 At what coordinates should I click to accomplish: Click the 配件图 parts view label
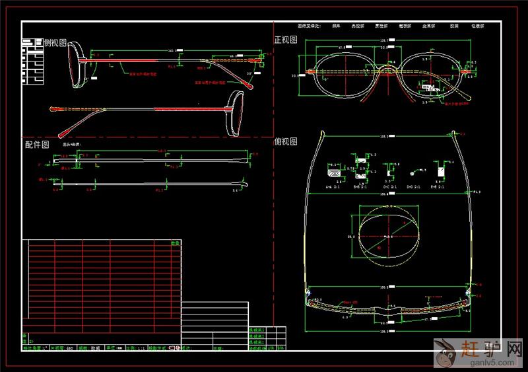37,144
